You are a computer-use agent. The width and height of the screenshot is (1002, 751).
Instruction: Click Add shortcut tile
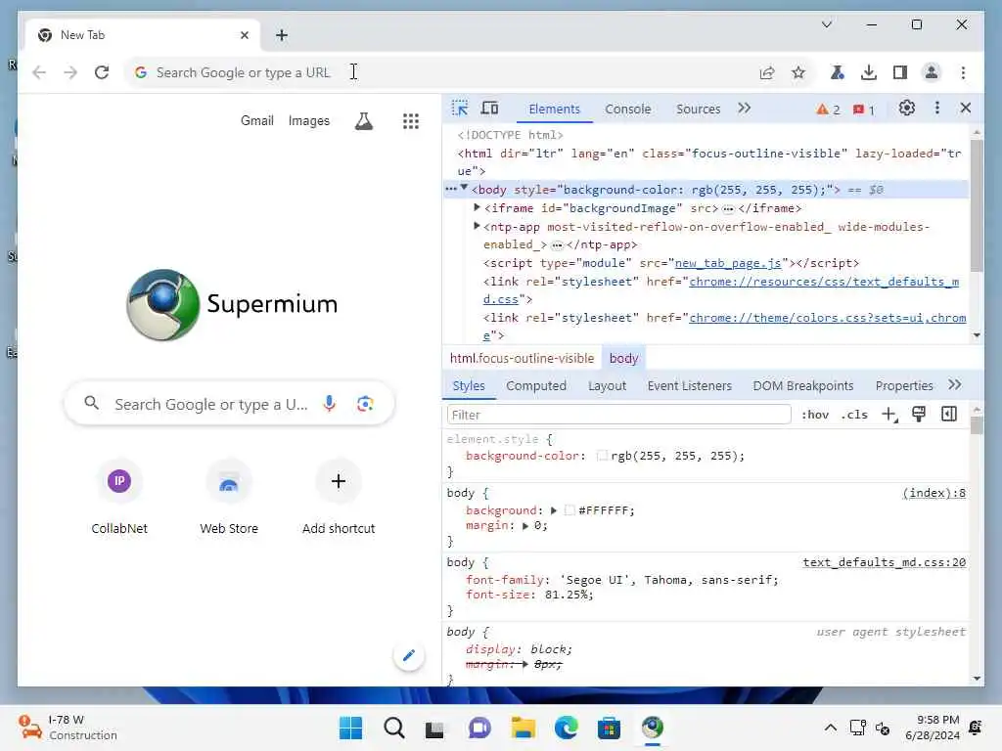pos(339,498)
